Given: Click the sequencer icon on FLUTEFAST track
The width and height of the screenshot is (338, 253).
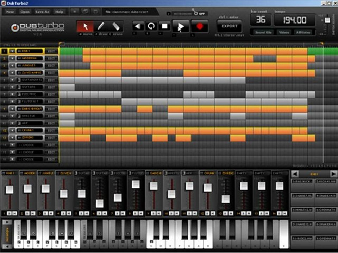Looking at the screenshot, I should pyautogui.click(x=19, y=102).
